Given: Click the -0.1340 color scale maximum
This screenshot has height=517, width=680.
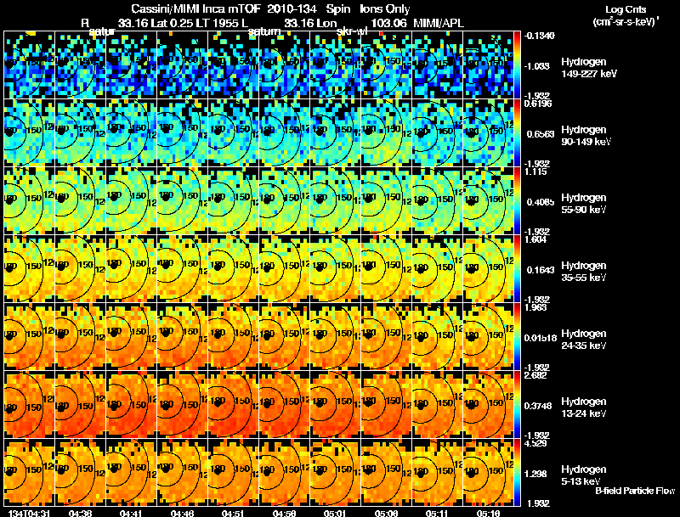Looking at the screenshot, I should [x=539, y=36].
